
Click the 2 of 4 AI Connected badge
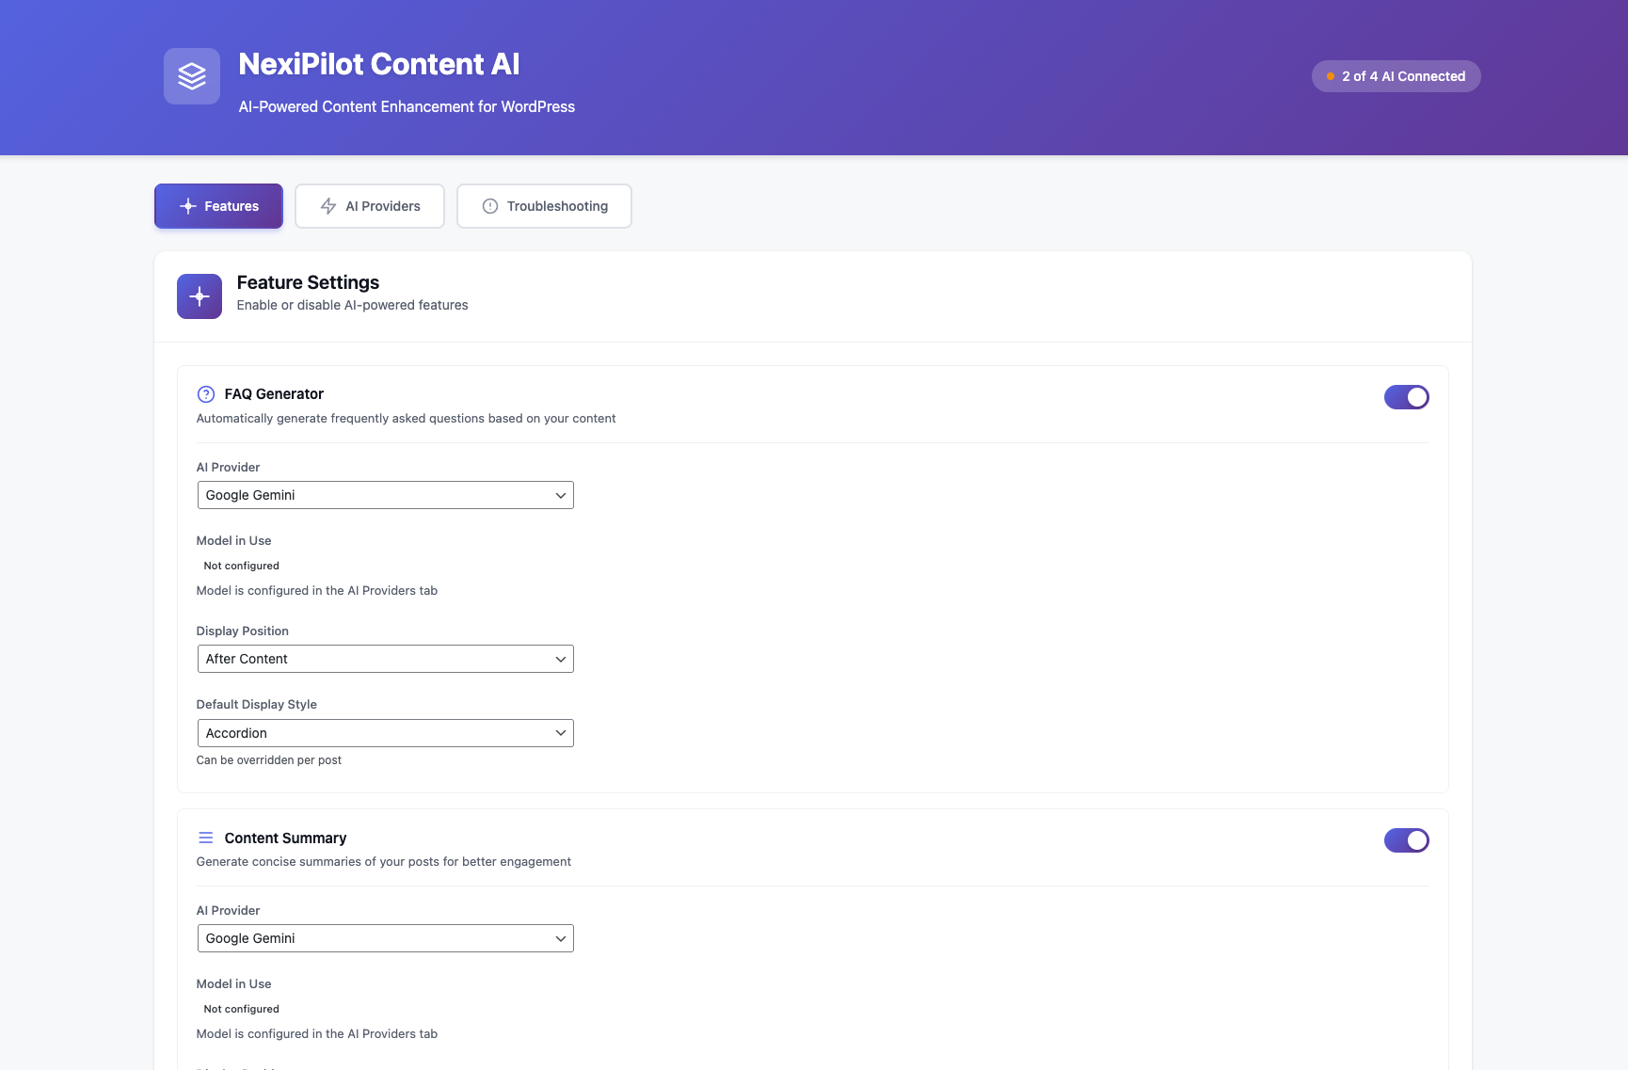tap(1396, 75)
